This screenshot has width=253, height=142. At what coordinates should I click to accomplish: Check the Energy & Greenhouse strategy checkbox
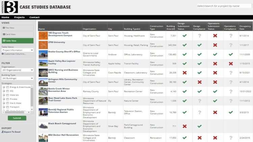[8, 87]
